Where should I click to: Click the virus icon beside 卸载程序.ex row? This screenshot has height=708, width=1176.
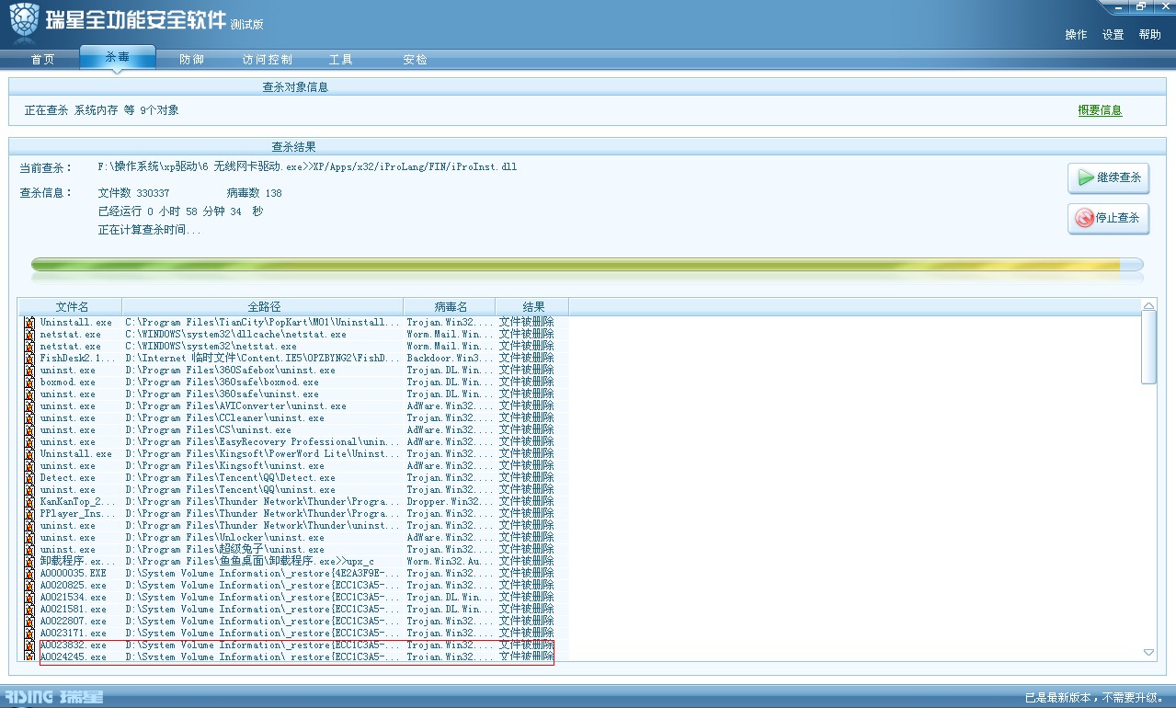point(29,562)
